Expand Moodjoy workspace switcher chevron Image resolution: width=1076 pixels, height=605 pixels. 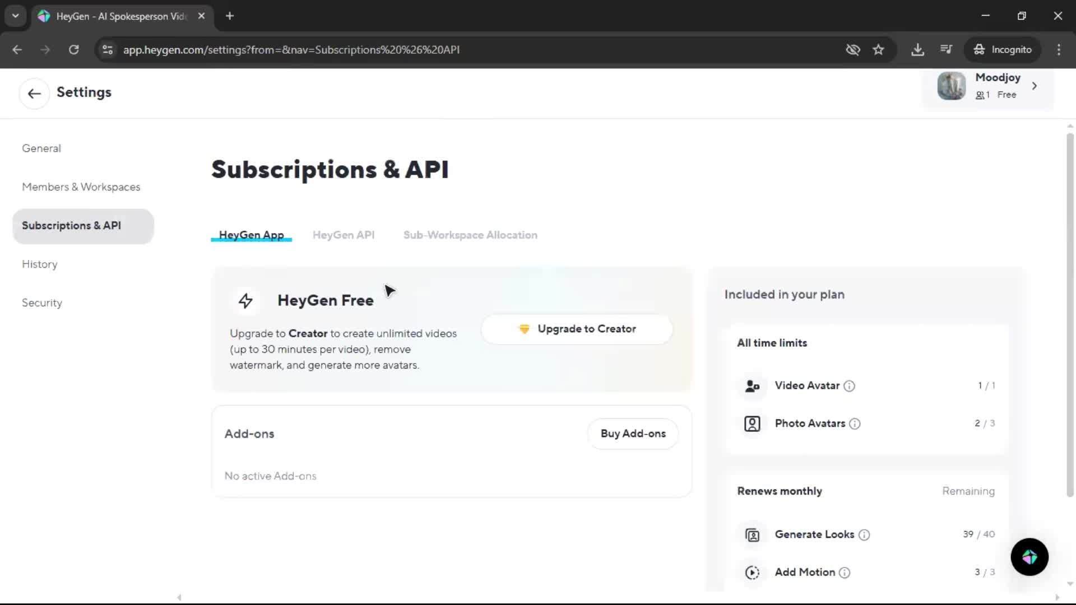[x=1035, y=86]
